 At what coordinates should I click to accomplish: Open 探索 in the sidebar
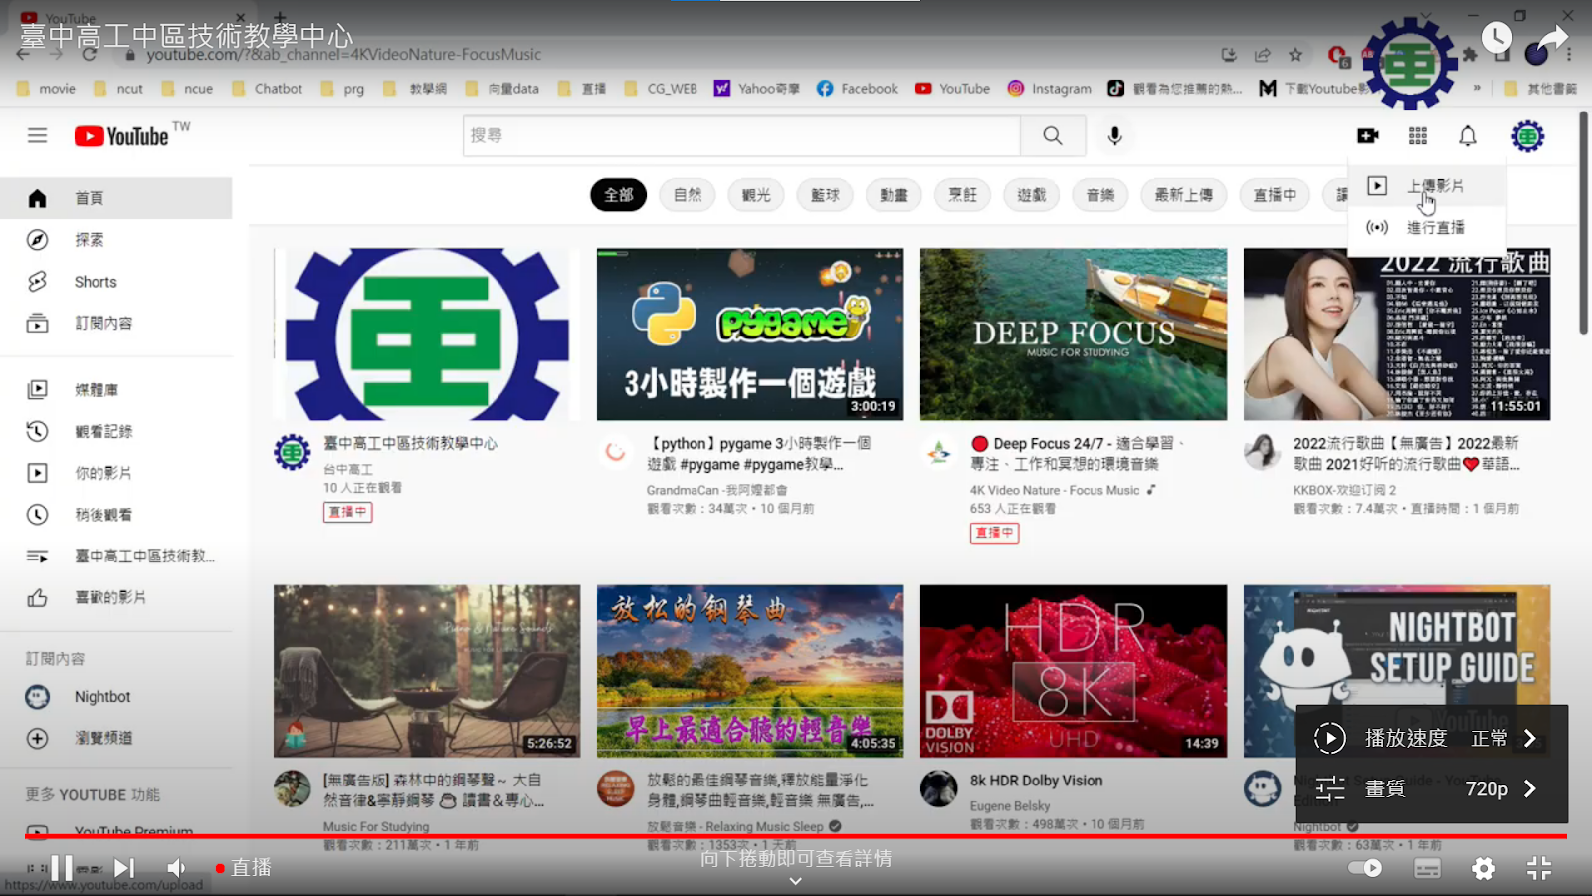(116, 240)
